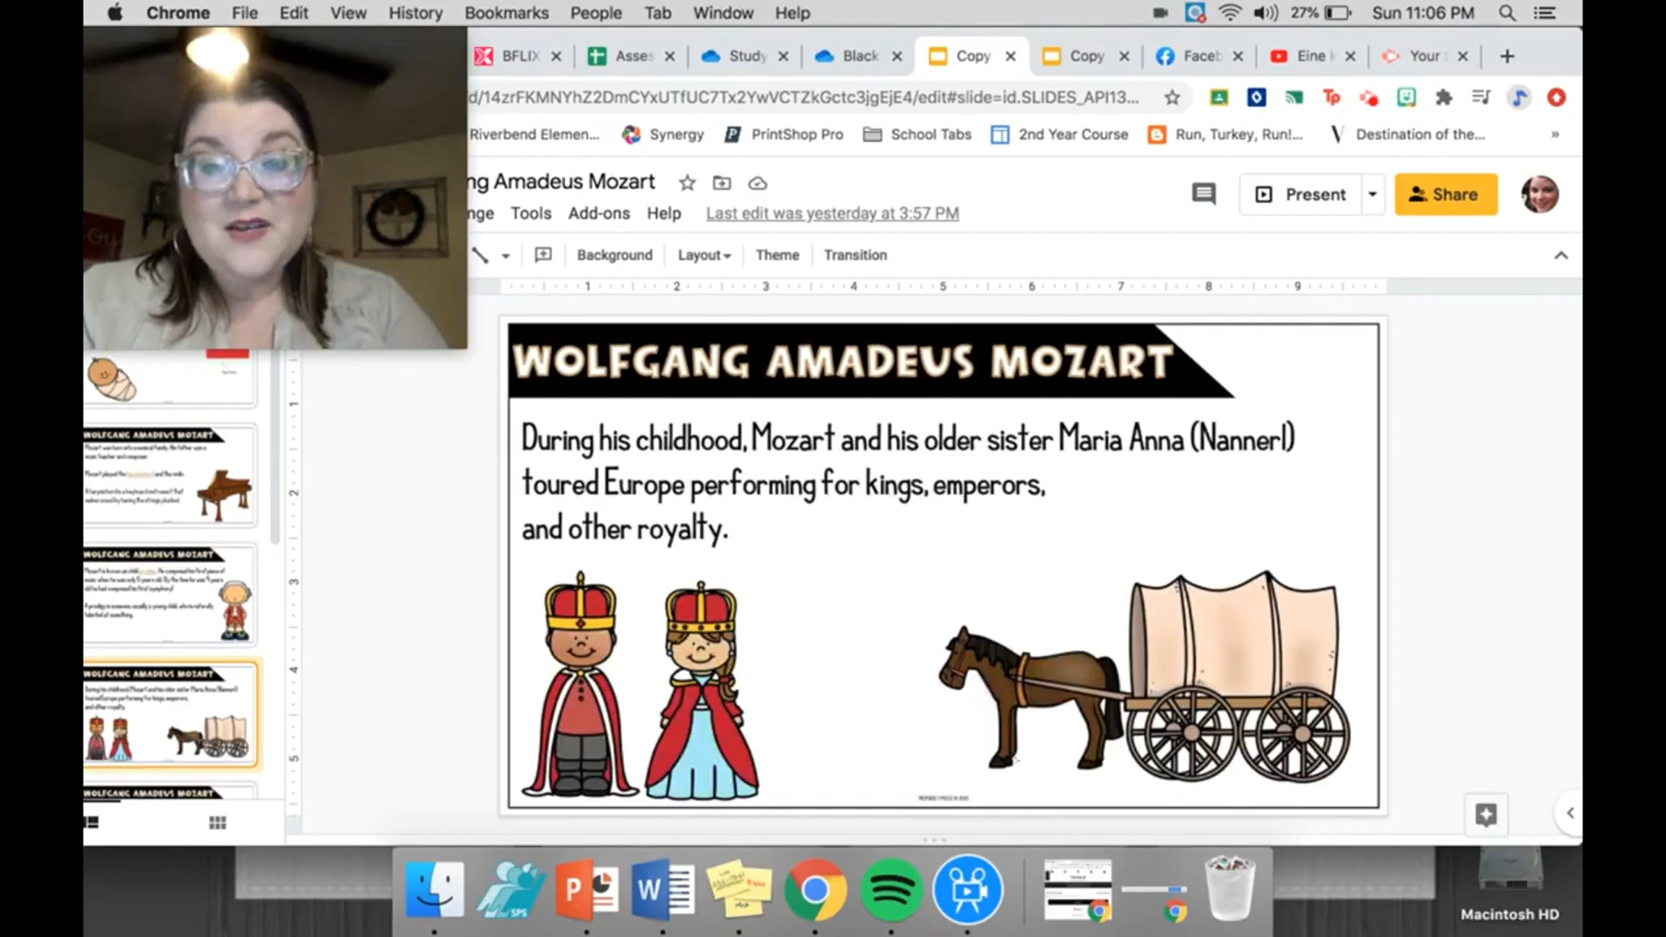
Task: Open the Chrome extensions puzzle icon
Action: [1444, 98]
